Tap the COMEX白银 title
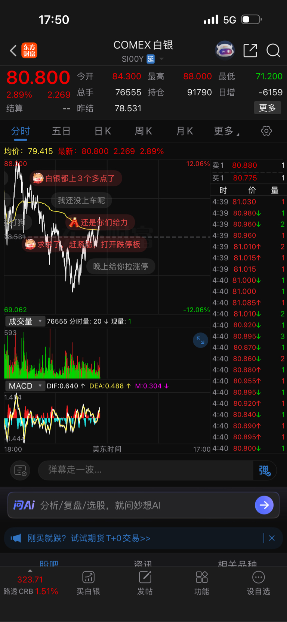The image size is (287, 622). coord(143,45)
